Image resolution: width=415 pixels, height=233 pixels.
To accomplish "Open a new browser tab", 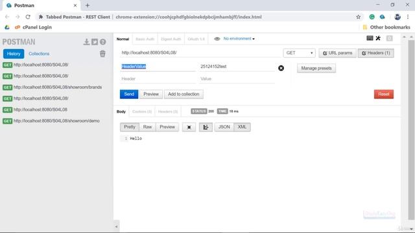I will [88, 5].
